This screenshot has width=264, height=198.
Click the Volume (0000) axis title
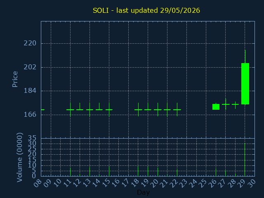pyautogui.click(x=19, y=158)
